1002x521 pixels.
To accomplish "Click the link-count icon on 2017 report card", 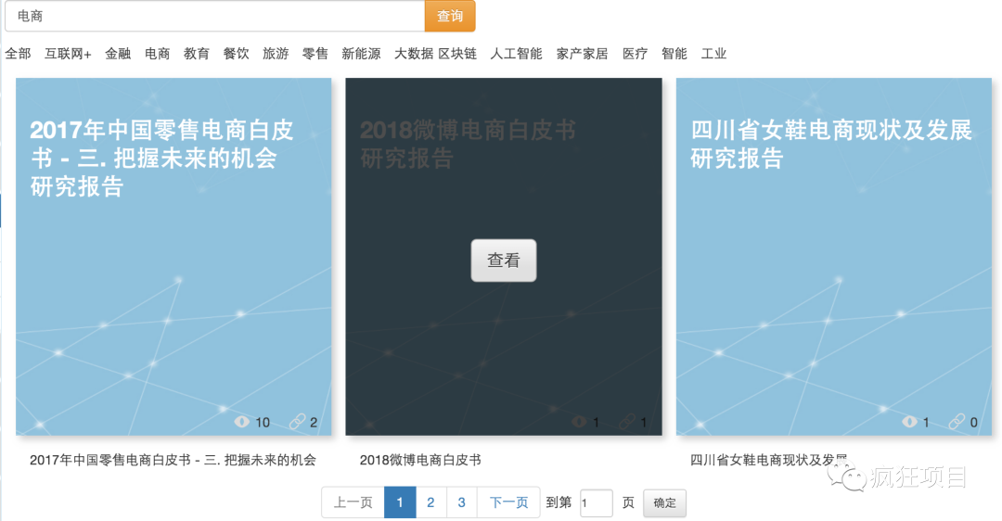I will pos(297,422).
